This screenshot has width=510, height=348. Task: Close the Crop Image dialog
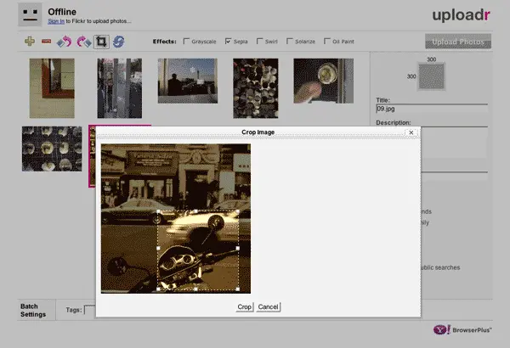coord(411,132)
